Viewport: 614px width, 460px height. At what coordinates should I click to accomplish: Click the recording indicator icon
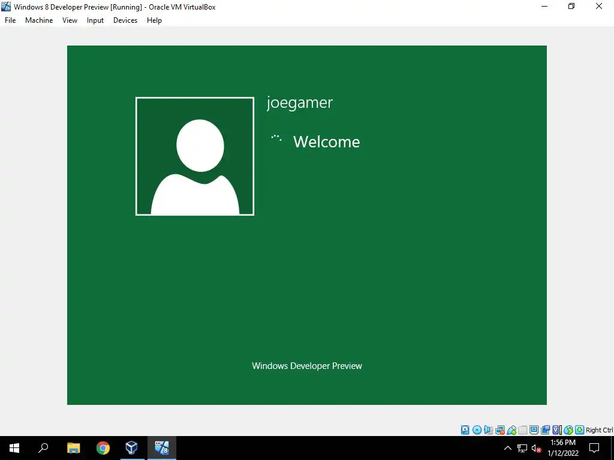click(x=545, y=430)
